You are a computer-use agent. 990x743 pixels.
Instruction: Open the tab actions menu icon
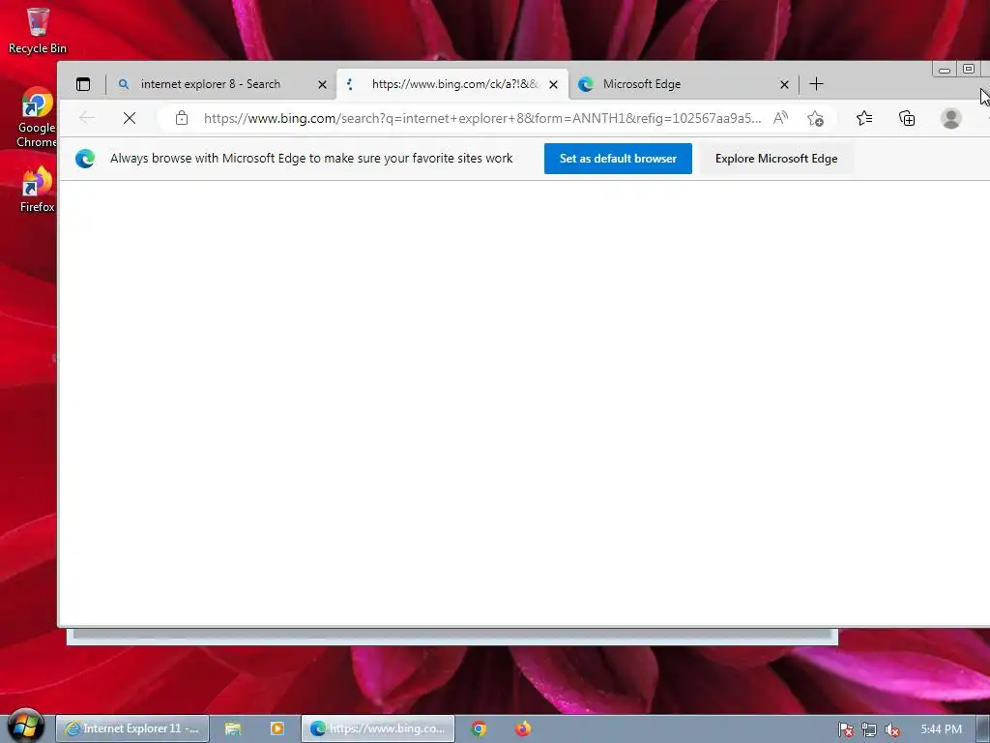click(x=83, y=84)
